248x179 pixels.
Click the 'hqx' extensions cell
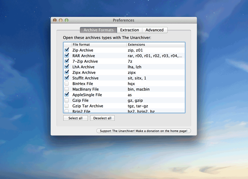point(131,84)
